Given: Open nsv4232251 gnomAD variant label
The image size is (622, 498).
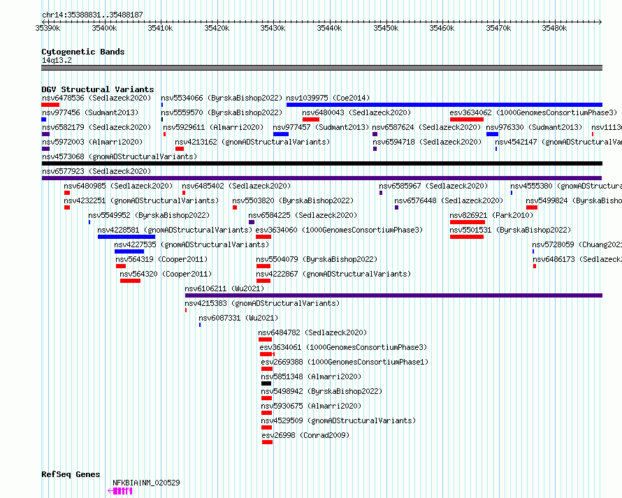Looking at the screenshot, I should [141, 200].
